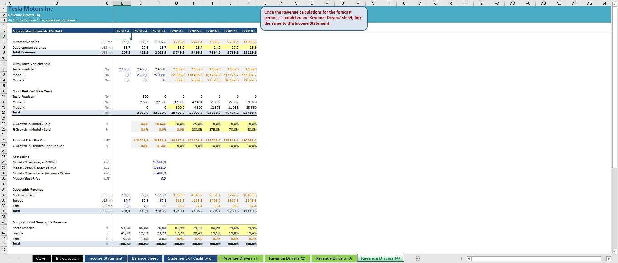
Task: Click the 'Model X Base Price' label
Action: [x=26, y=178]
